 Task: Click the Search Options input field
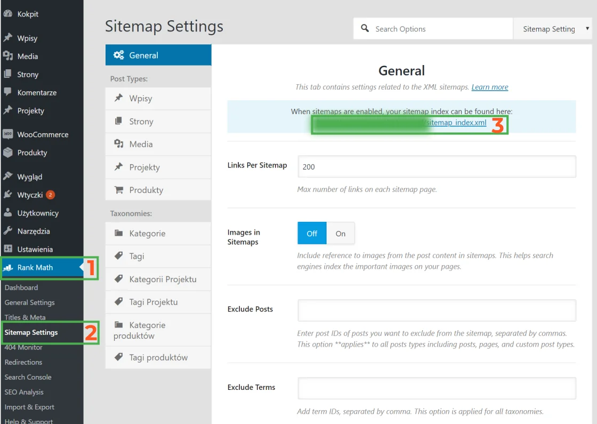[433, 29]
